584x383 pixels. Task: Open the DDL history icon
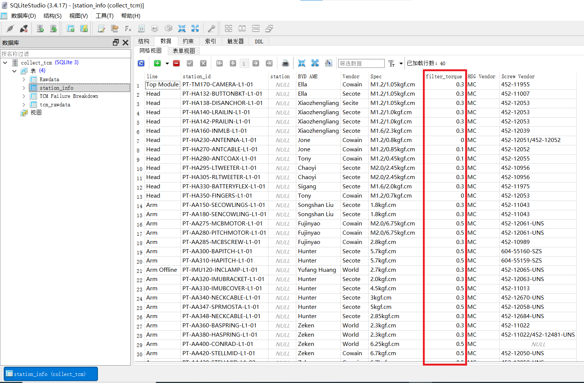tap(115, 29)
